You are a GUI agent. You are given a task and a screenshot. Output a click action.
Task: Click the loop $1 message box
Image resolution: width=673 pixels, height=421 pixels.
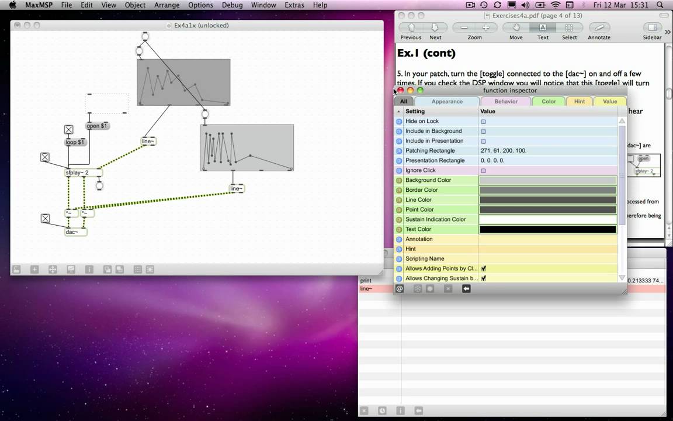click(x=75, y=142)
